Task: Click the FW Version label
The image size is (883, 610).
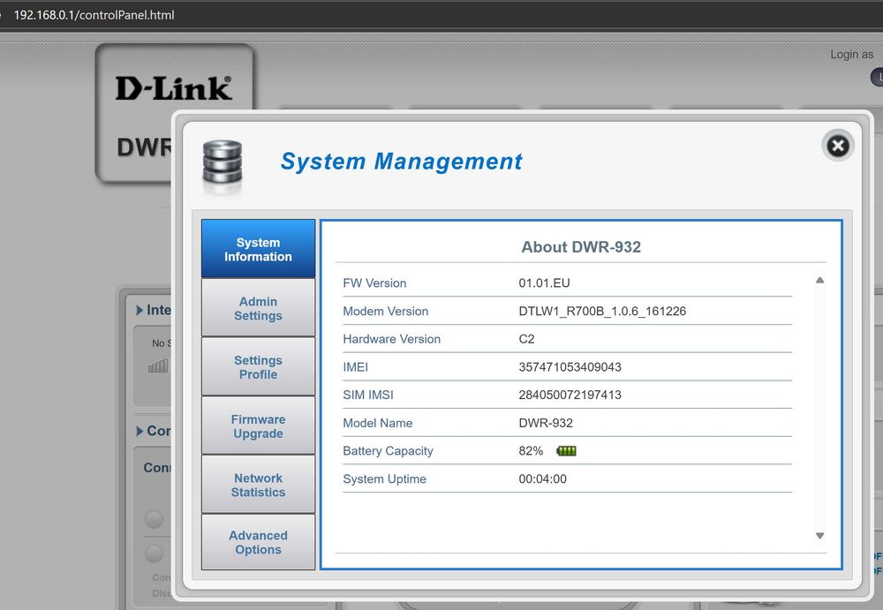Action: (x=374, y=283)
